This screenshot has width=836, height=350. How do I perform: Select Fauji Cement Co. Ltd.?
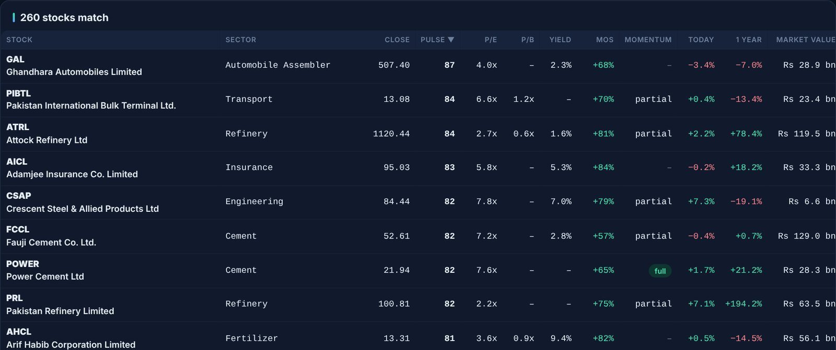51,243
